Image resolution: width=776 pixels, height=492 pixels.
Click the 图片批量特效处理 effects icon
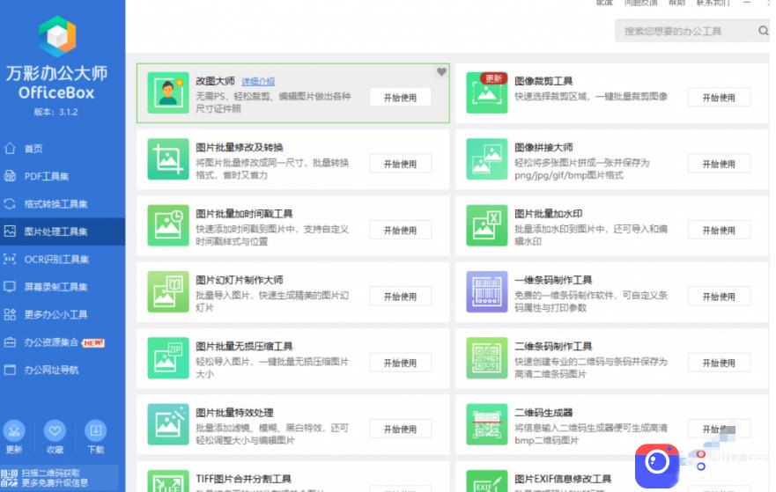(167, 423)
